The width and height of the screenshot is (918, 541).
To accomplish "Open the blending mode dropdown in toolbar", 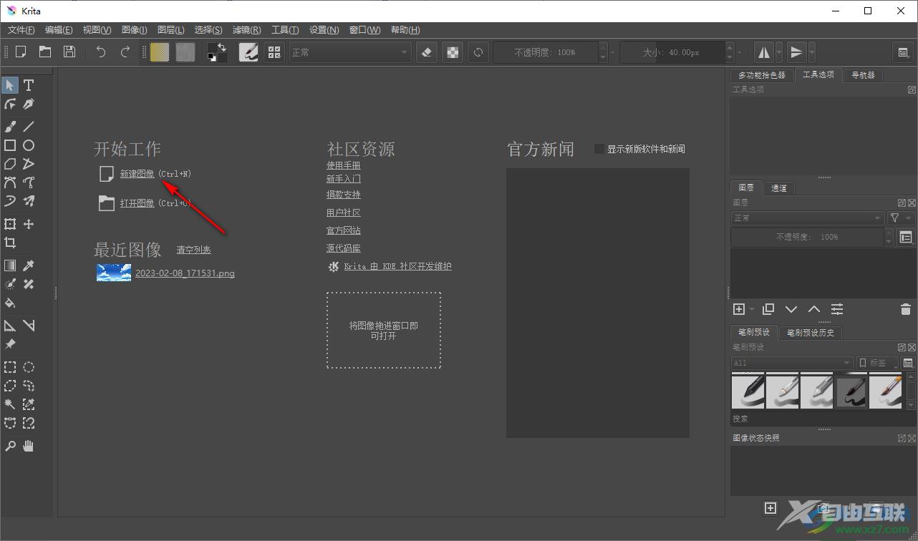I will pos(349,52).
